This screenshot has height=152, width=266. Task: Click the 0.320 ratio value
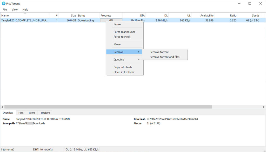tap(233, 20)
